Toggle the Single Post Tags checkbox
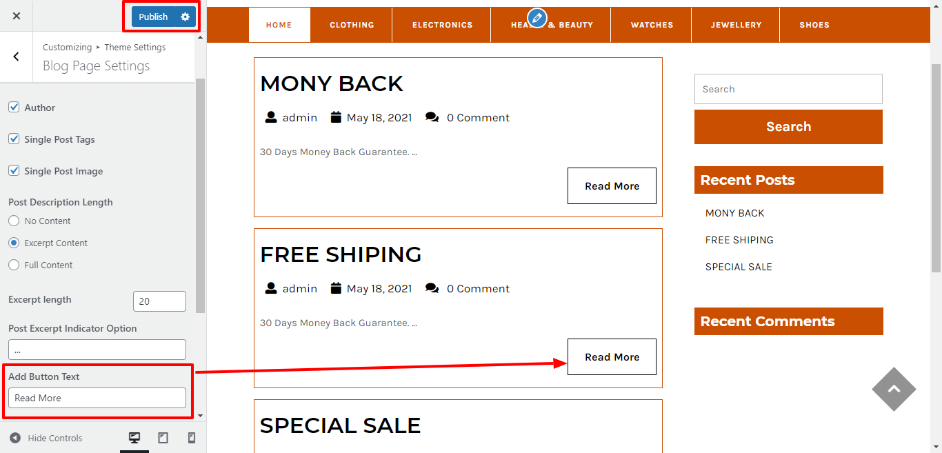The image size is (942, 453). 14,139
